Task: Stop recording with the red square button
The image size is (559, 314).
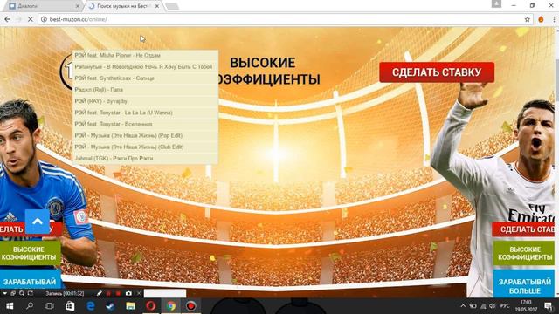Action: [118, 293]
